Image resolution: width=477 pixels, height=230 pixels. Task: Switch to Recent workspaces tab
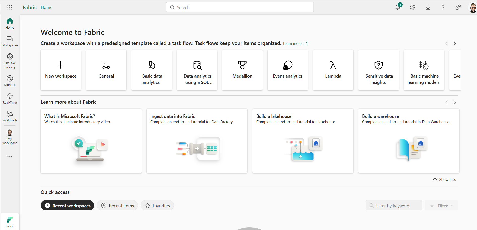click(x=67, y=206)
